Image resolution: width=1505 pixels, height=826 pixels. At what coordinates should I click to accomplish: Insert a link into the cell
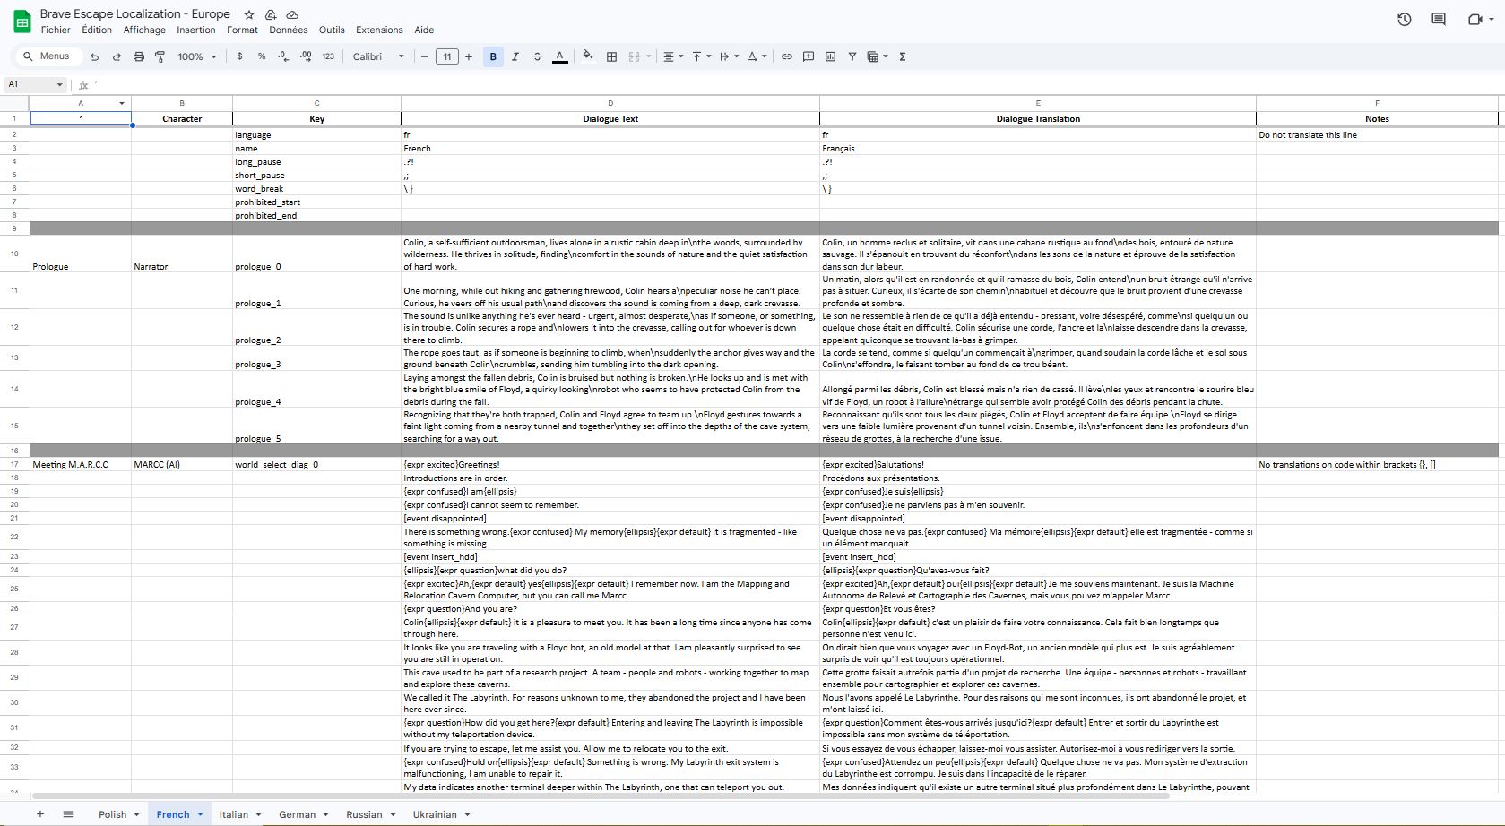(x=786, y=56)
